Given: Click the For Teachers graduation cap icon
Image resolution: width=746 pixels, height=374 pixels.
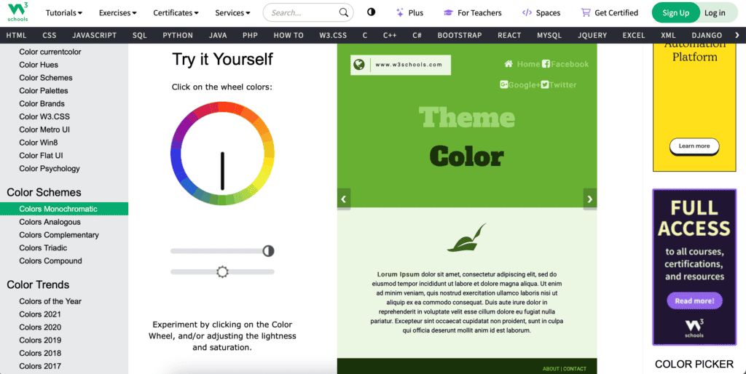Looking at the screenshot, I should [448, 13].
